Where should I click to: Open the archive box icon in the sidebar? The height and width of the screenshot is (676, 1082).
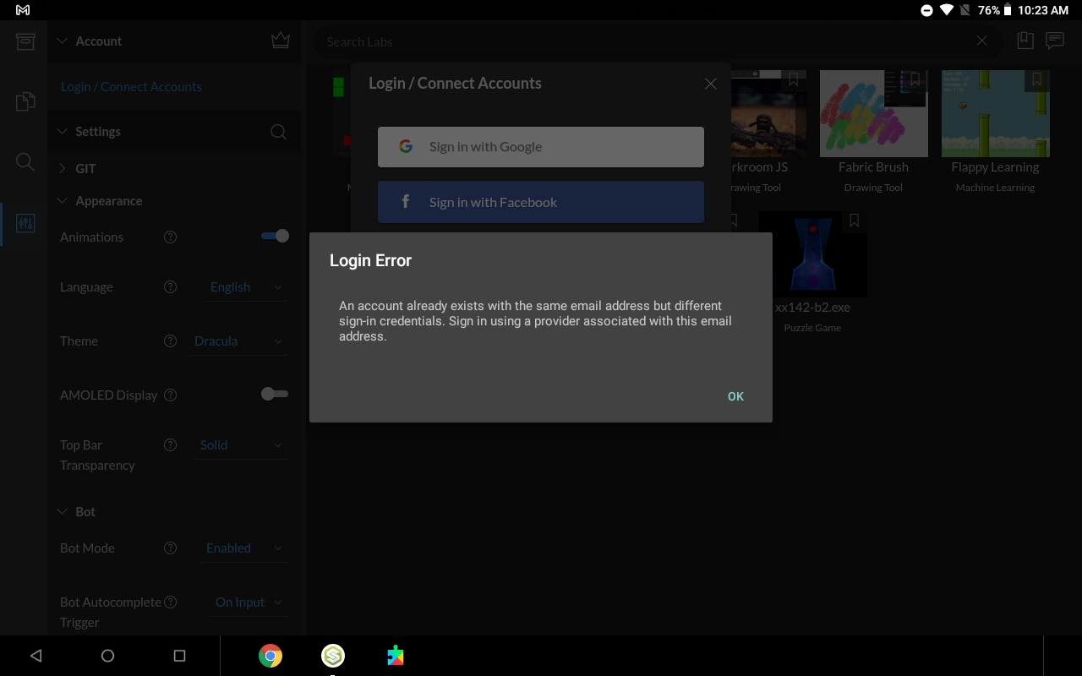coord(25,41)
